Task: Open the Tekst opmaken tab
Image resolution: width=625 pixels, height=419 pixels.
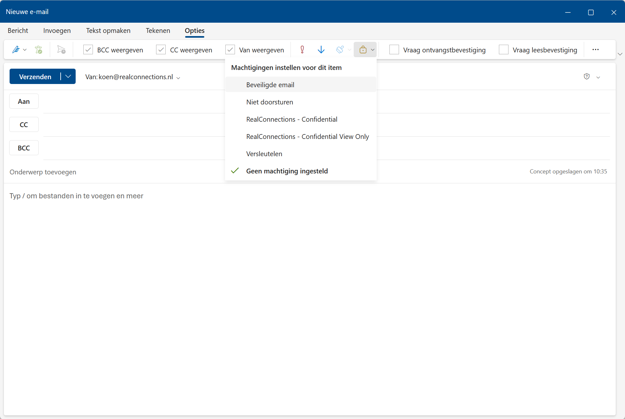Action: pos(108,31)
